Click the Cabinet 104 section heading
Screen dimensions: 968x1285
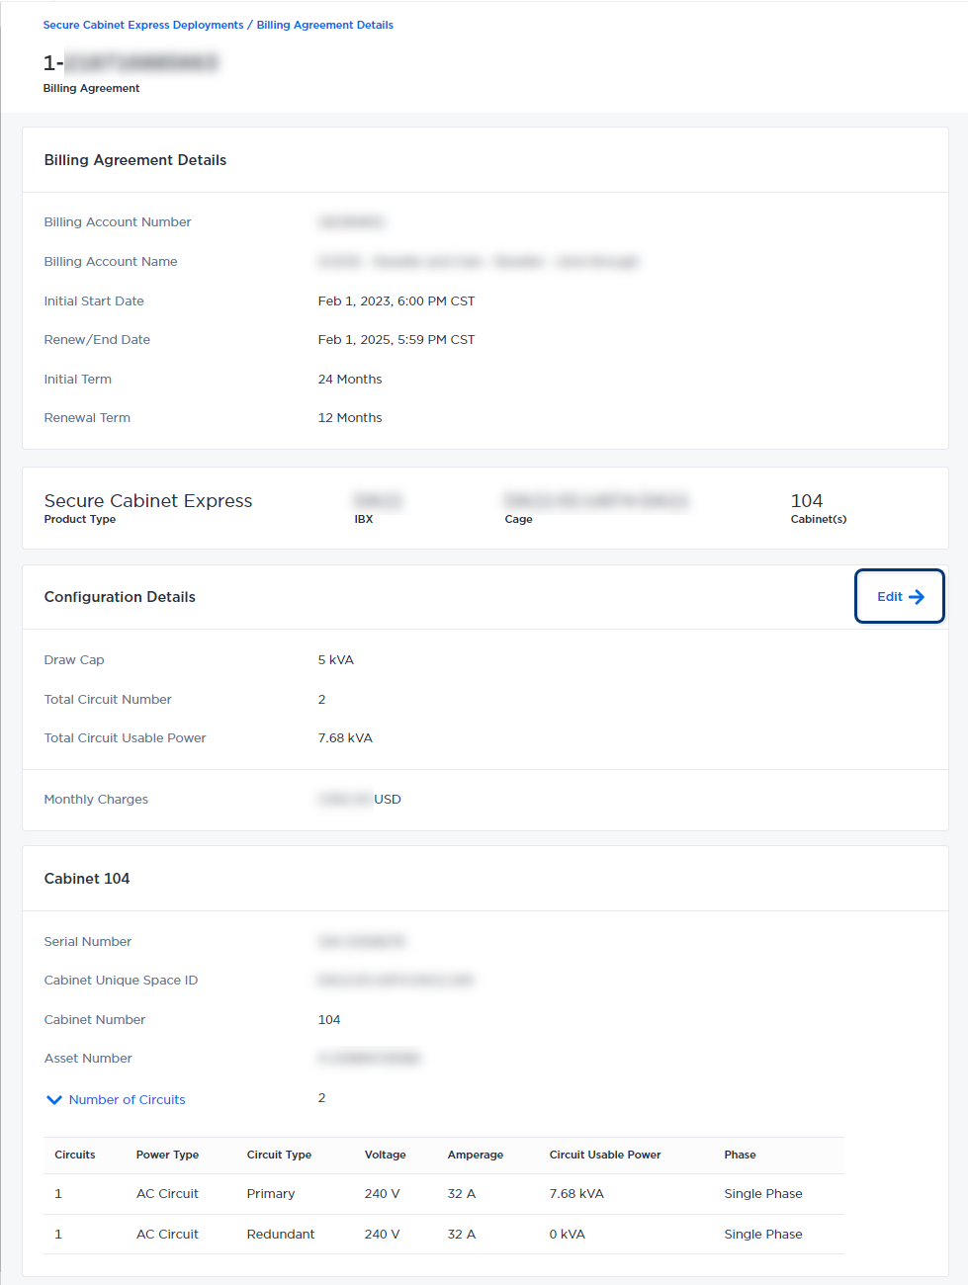[x=87, y=879]
